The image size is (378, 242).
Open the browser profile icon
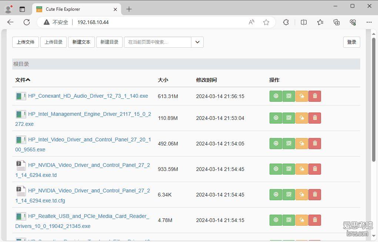tap(9, 9)
